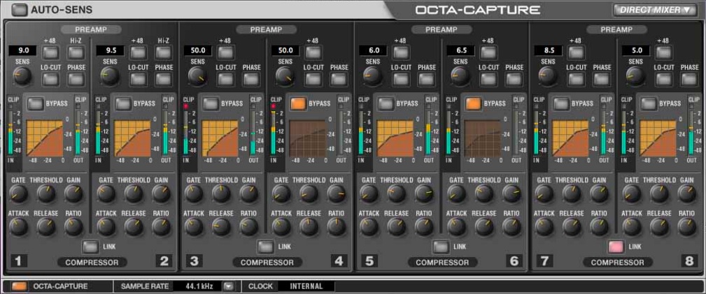Select the channel 4 number label
The image size is (706, 294).
click(x=338, y=260)
